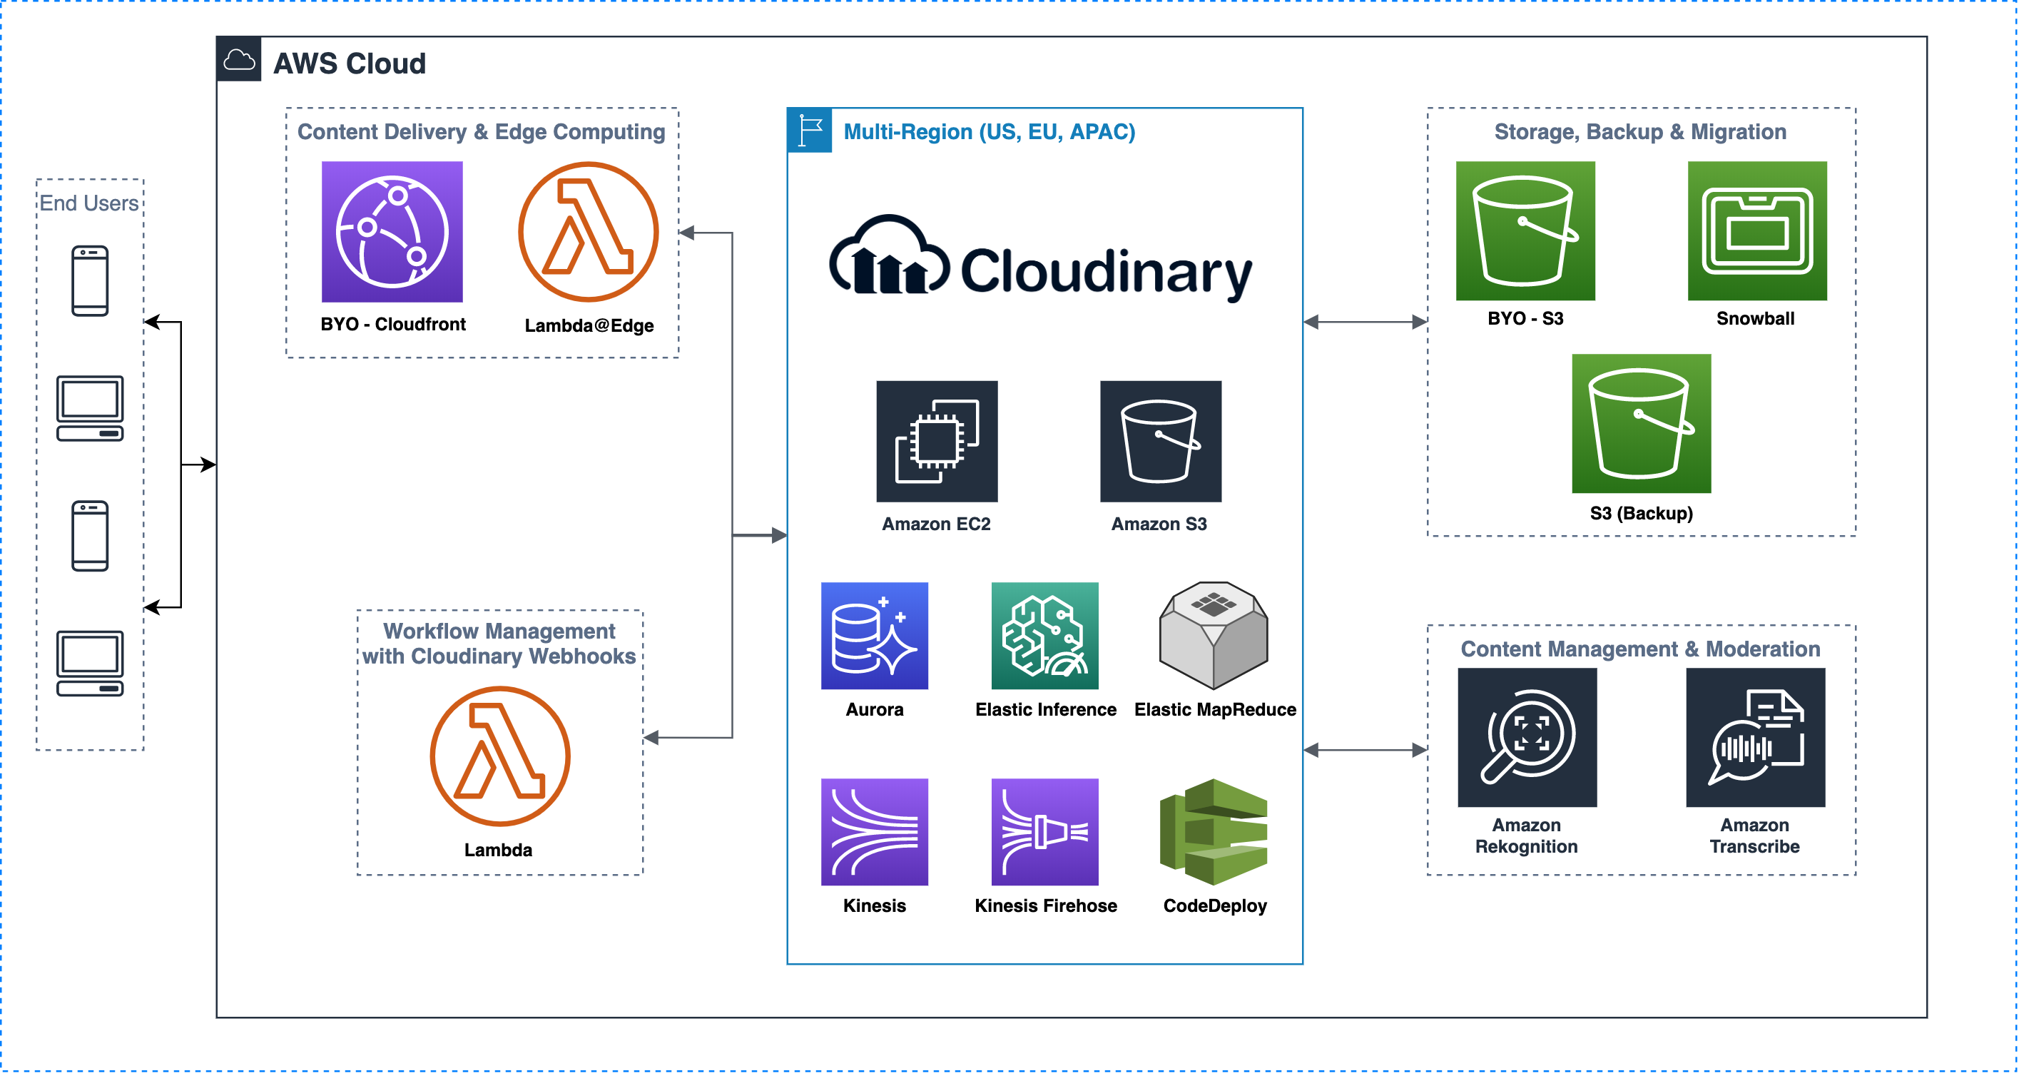Click the 'Elastic MapReduce' label
Viewport: 2019px width, 1081px height.
click(x=1216, y=709)
